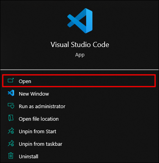Click the trash can Uninstall icon
Viewport: 159px width, 163px height.
coord(11,156)
